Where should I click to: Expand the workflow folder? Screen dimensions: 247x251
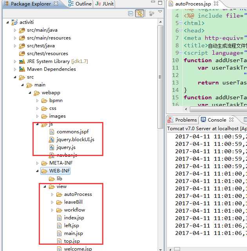52,210
